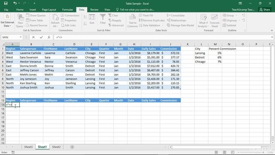Open connection Properties
Image resolution: width=275 pixels, height=155 pixels.
point(69,20)
